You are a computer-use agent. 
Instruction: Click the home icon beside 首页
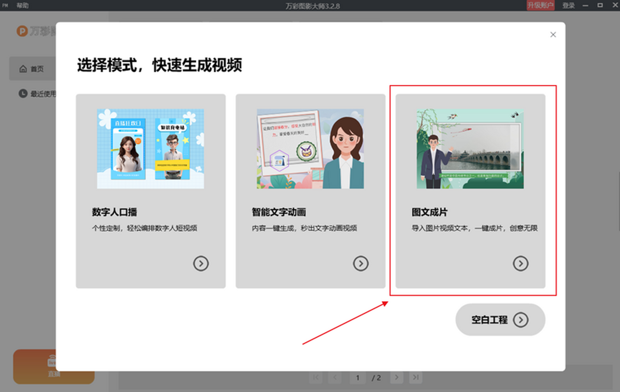click(x=23, y=69)
